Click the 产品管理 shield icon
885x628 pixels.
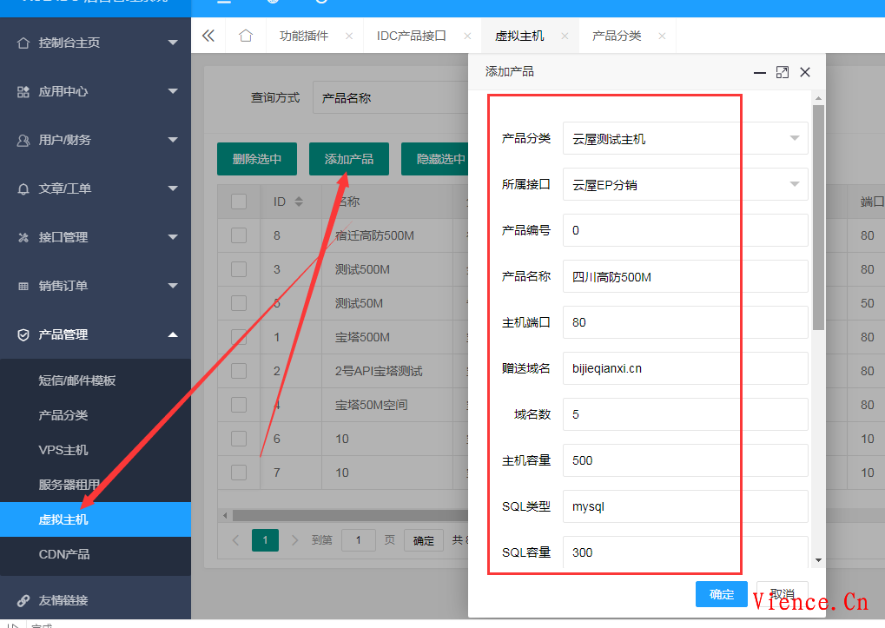tap(24, 334)
